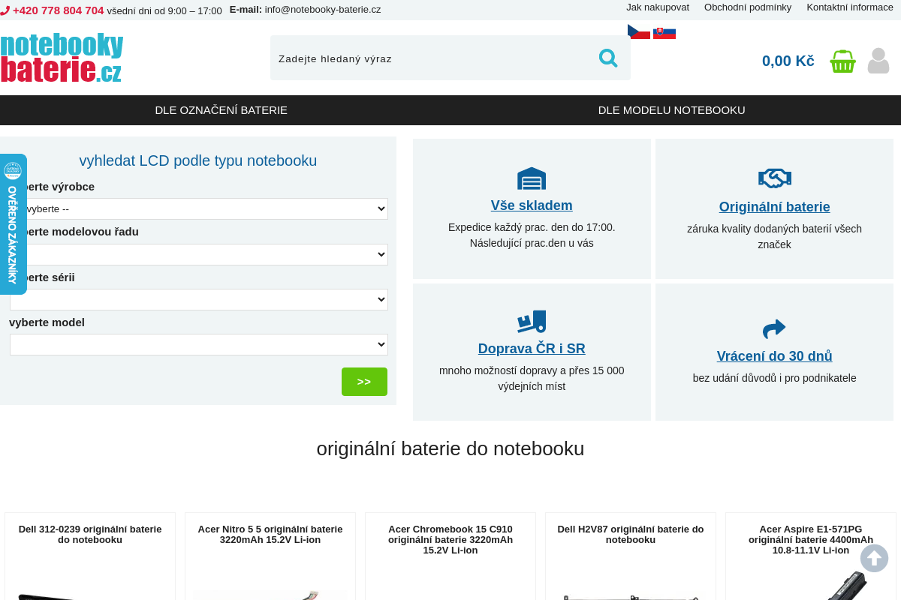Image resolution: width=901 pixels, height=600 pixels.
Task: Switch to the Czech flag language
Action: pos(639,31)
